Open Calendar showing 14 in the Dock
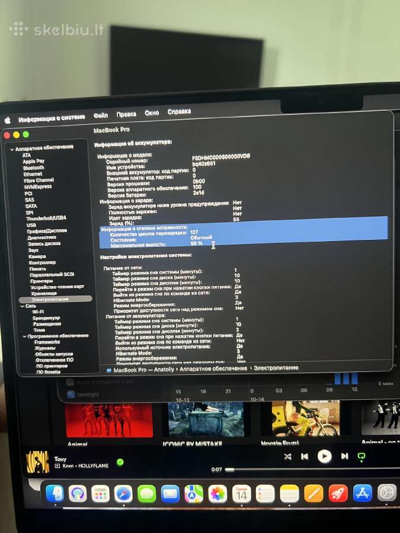Screen dimensions: 400x533 click(x=242, y=493)
